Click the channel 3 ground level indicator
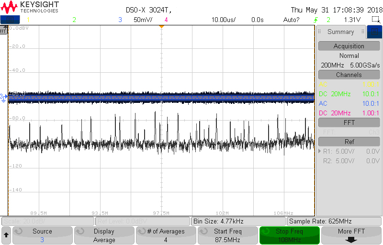This screenshot has height=245, width=383. tap(3, 97)
